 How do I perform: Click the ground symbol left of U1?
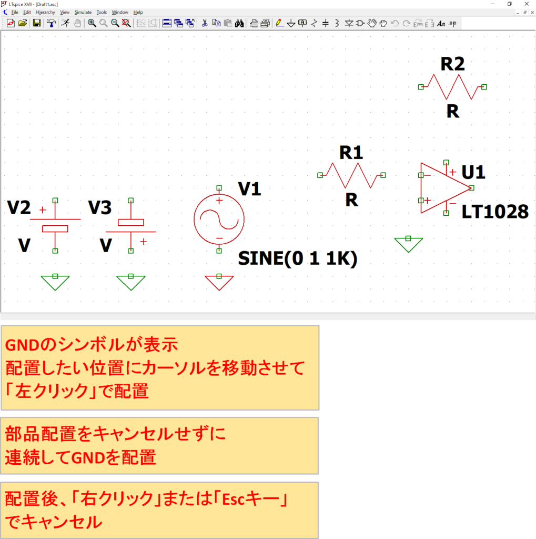tap(409, 244)
